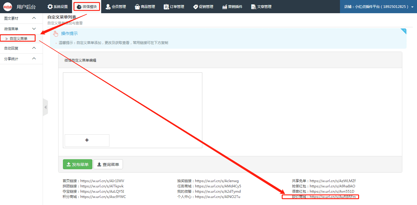This screenshot has height=205, width=417.
Task: Open the store account dropdown
Action: click(x=378, y=6)
